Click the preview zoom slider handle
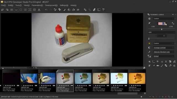Image resolution: width=177 pixels, height=99 pixels. (3, 68)
